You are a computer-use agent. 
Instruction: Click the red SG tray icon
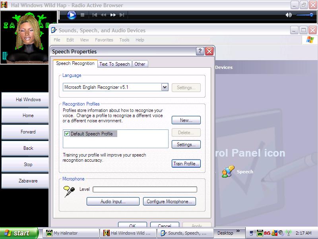[267, 233]
